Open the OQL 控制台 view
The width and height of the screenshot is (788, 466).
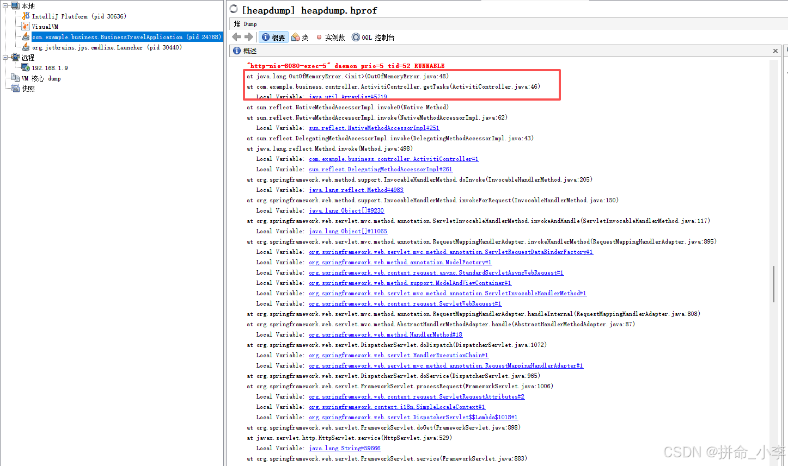[x=373, y=37]
